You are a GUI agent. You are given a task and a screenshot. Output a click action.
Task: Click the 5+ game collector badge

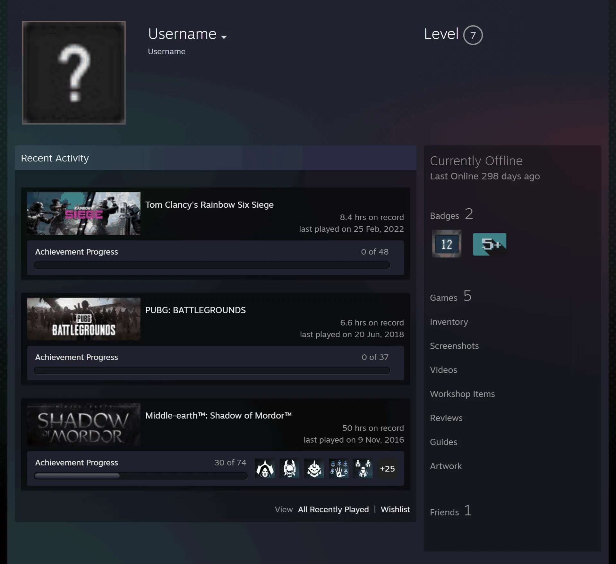[490, 244]
